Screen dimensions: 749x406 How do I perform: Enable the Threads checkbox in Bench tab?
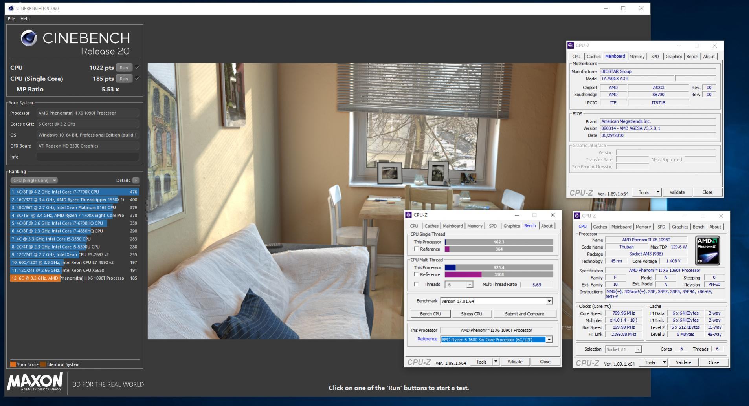point(416,284)
